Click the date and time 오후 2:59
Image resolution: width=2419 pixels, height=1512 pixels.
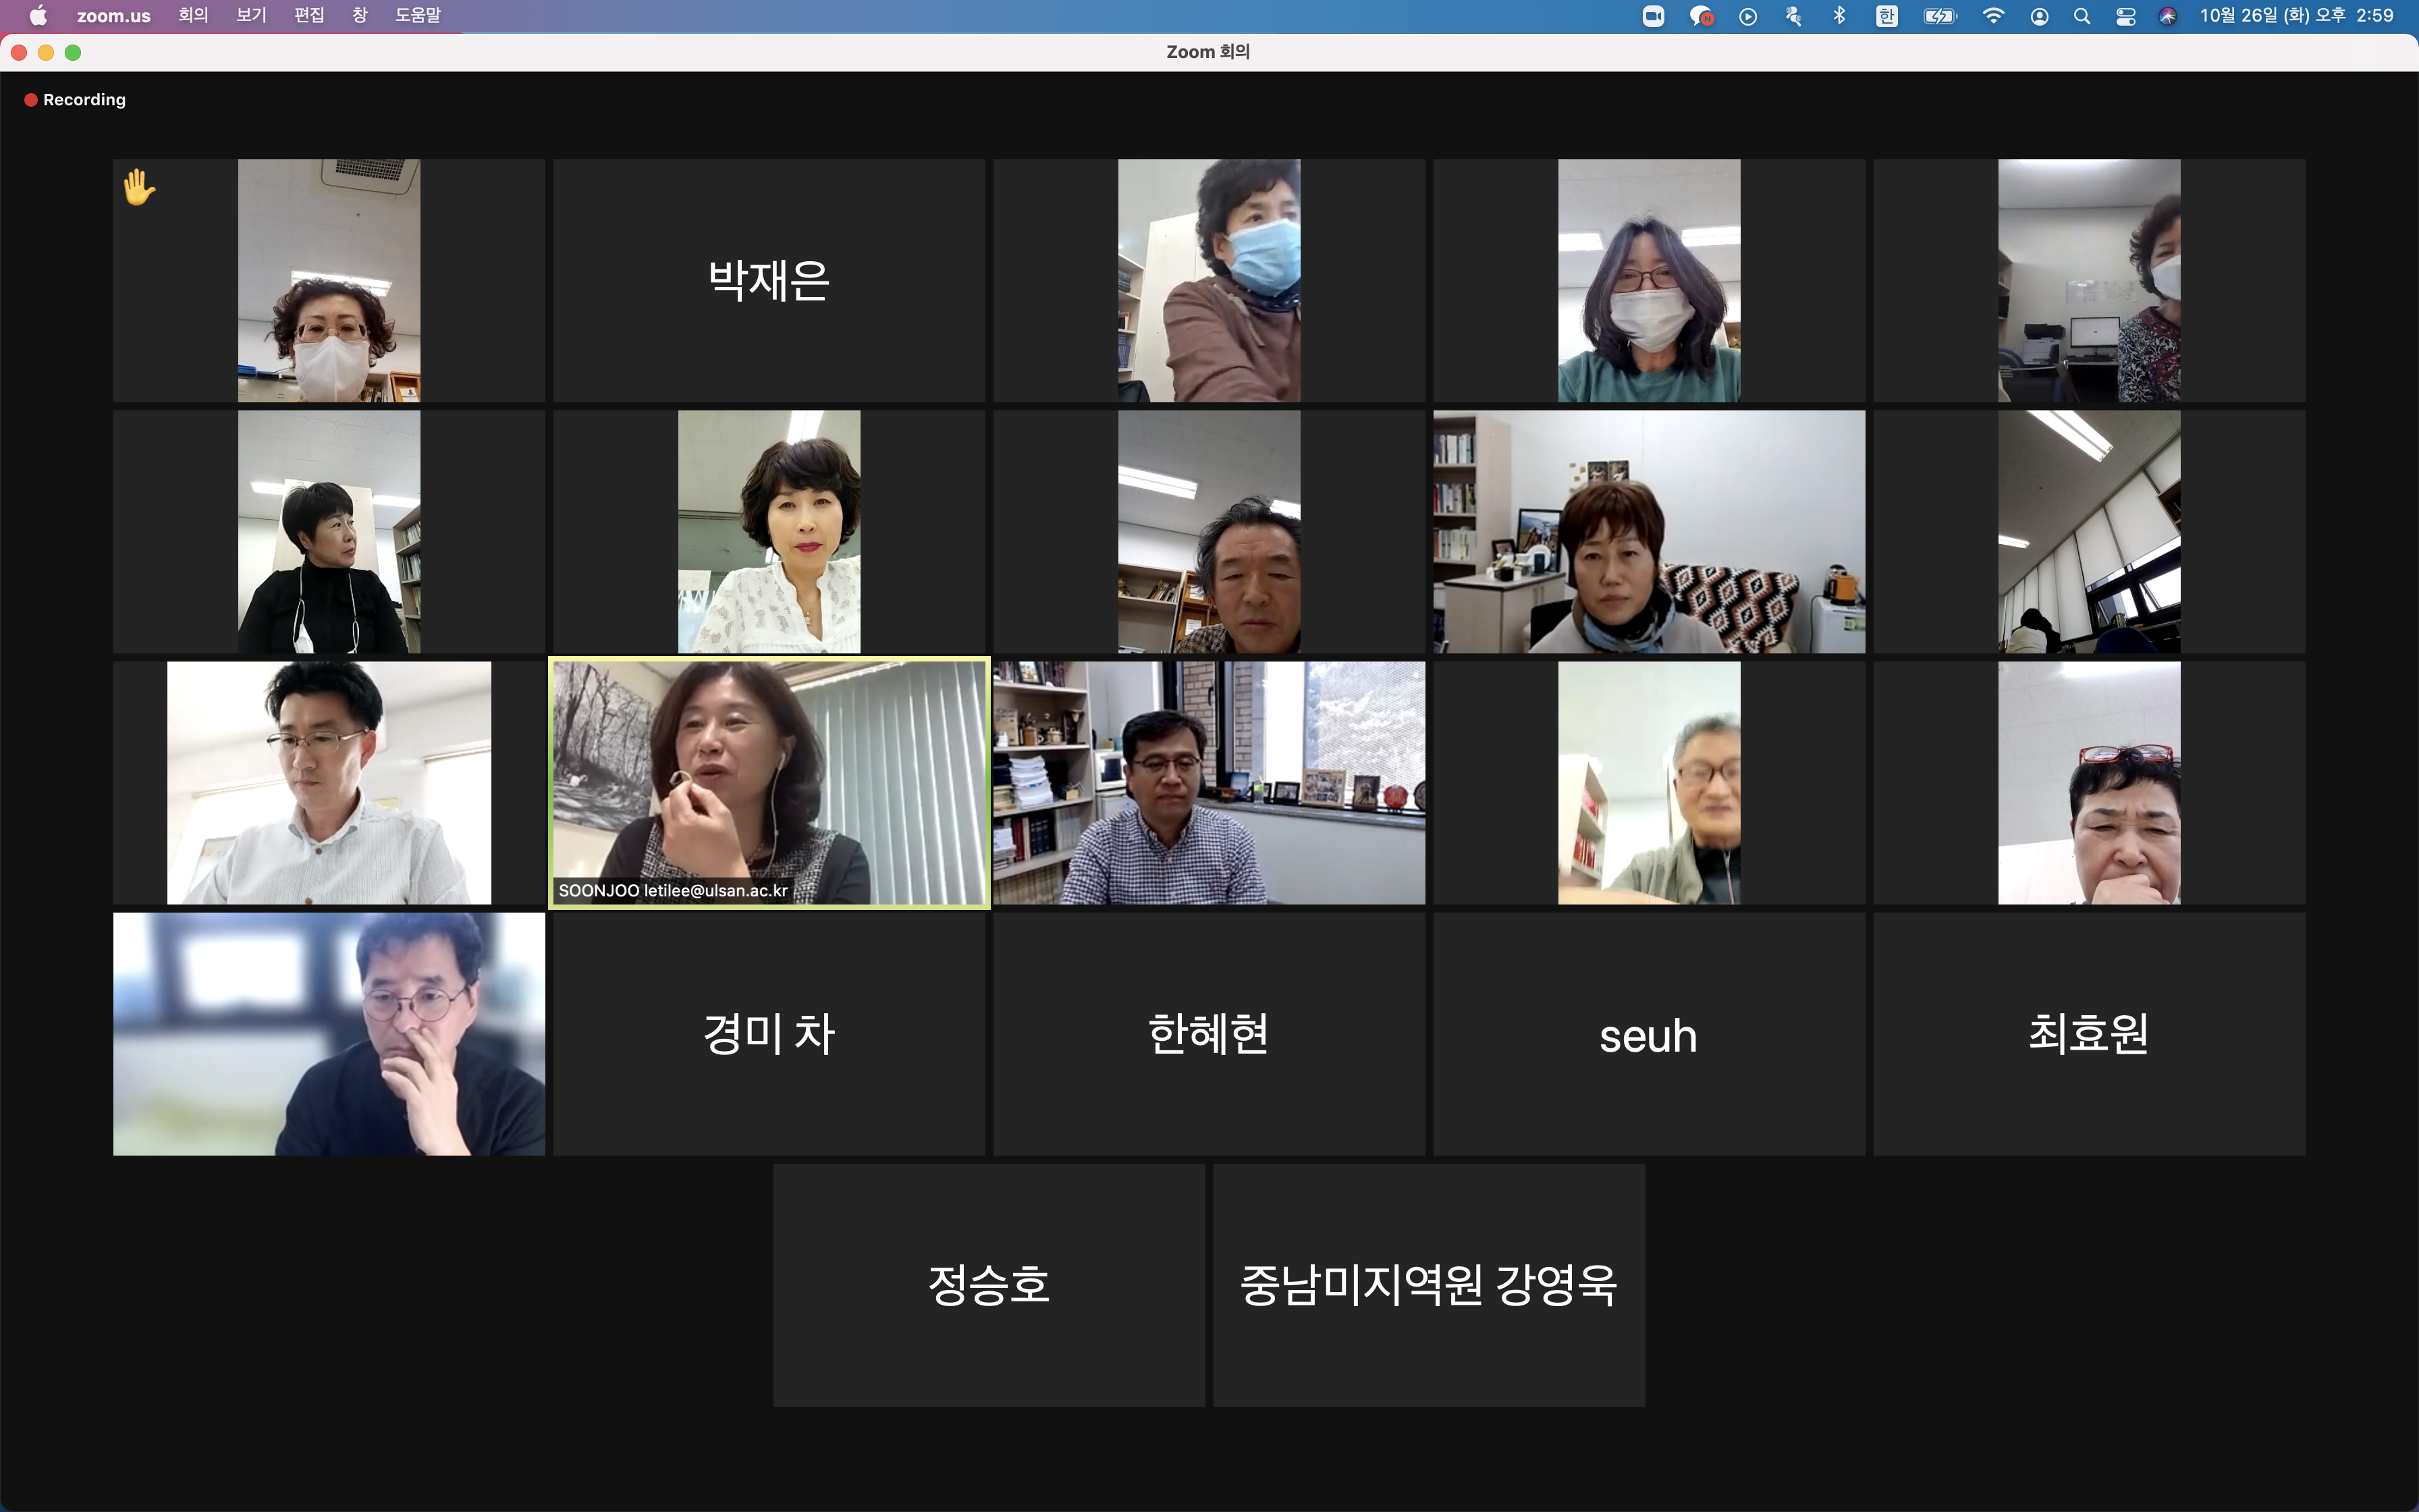(2296, 16)
